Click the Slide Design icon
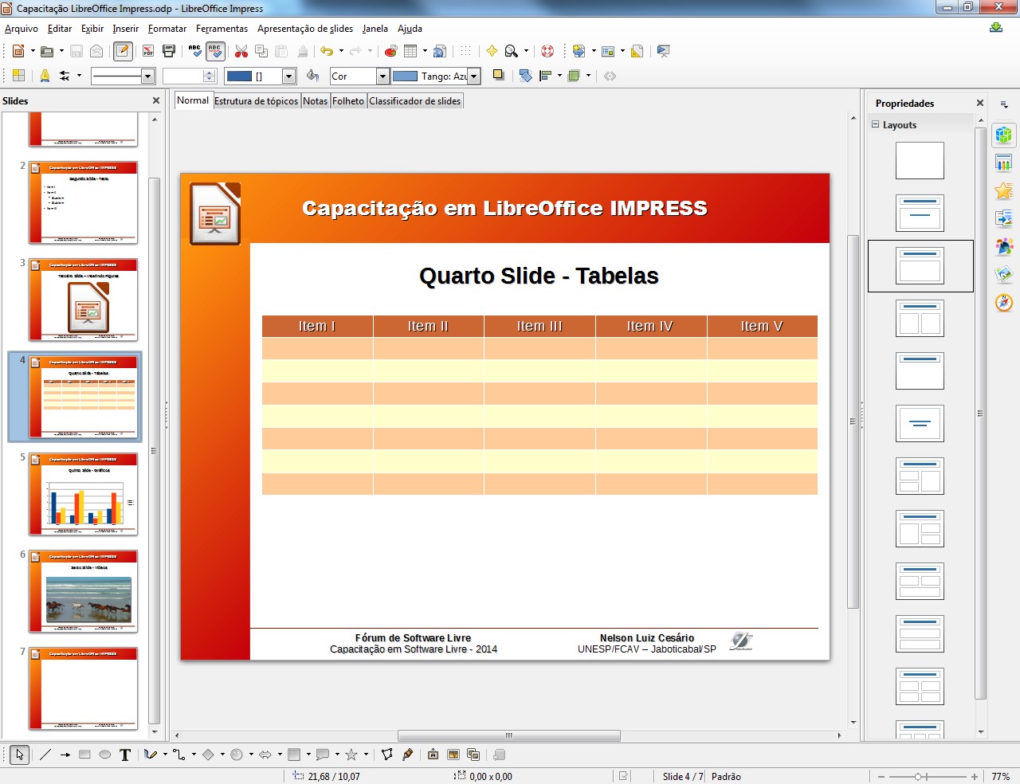Viewport: 1020px width, 784px height. tap(637, 51)
